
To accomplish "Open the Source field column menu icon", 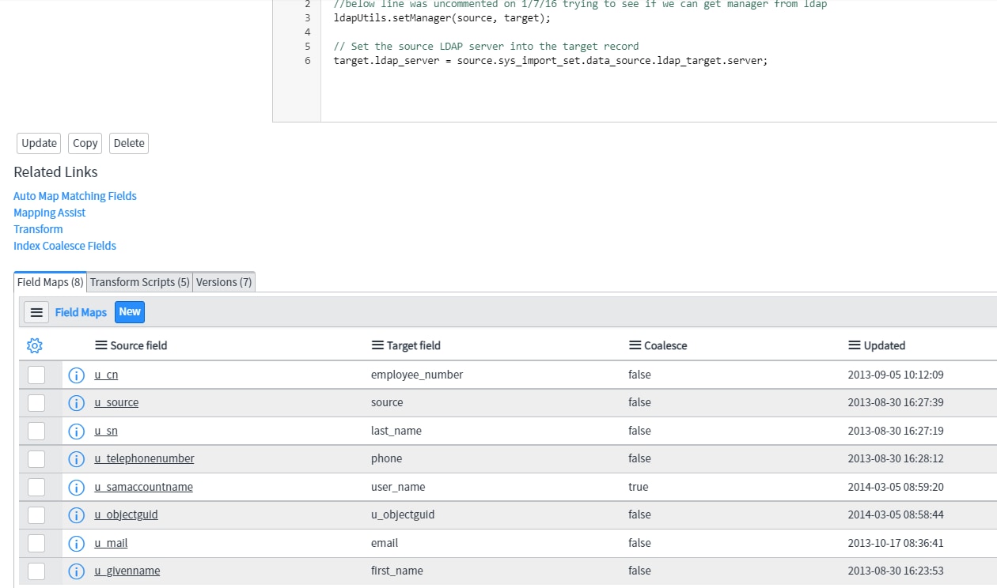I will pos(100,345).
